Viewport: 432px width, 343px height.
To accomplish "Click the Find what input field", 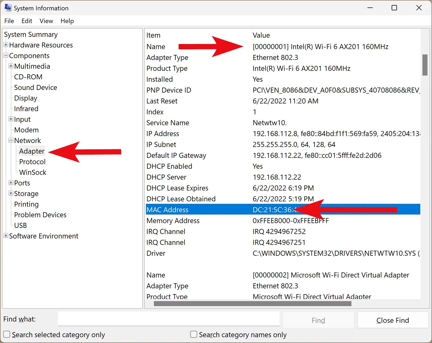I will pos(169,319).
